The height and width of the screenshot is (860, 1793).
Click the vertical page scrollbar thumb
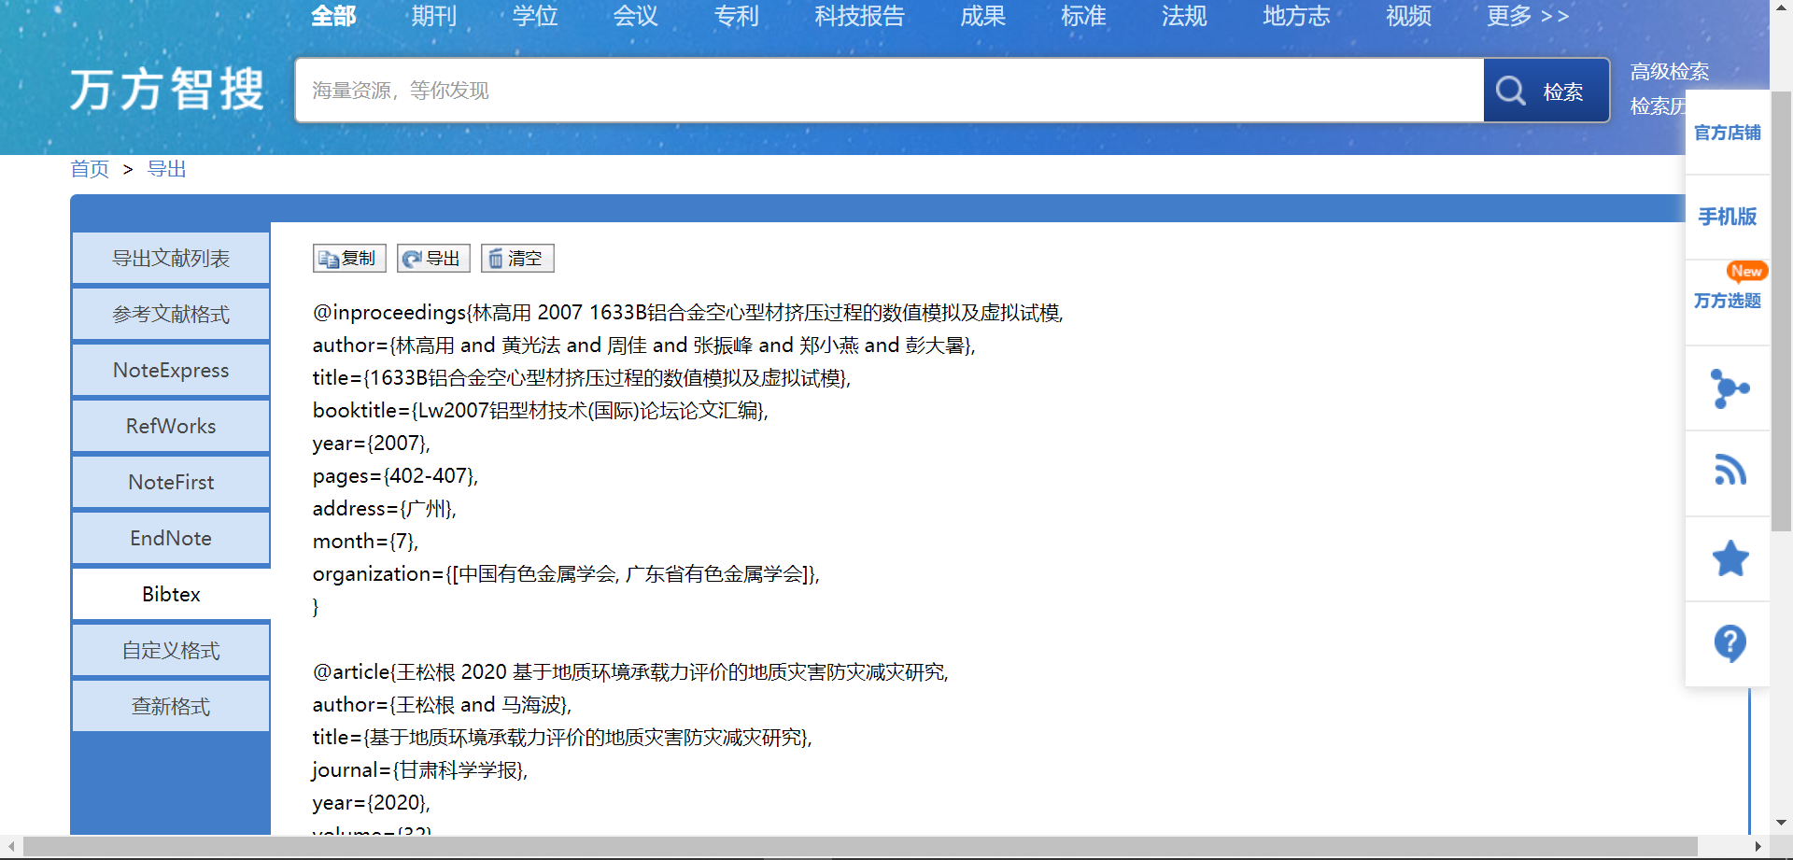1782,311
